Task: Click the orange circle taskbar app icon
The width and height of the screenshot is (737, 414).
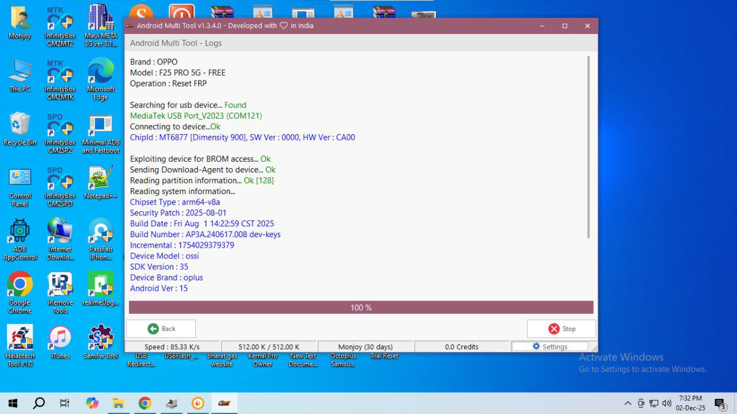Action: [x=197, y=403]
